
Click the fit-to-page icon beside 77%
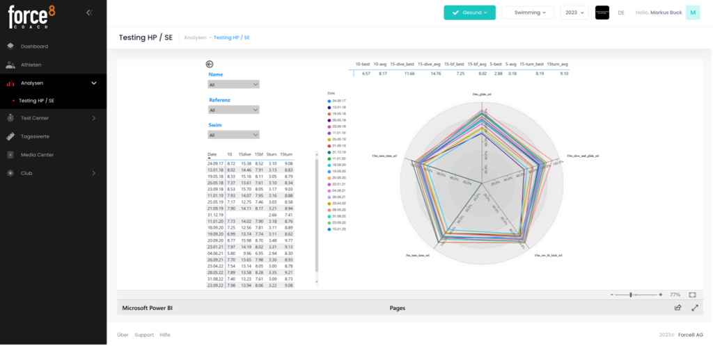[x=692, y=295]
